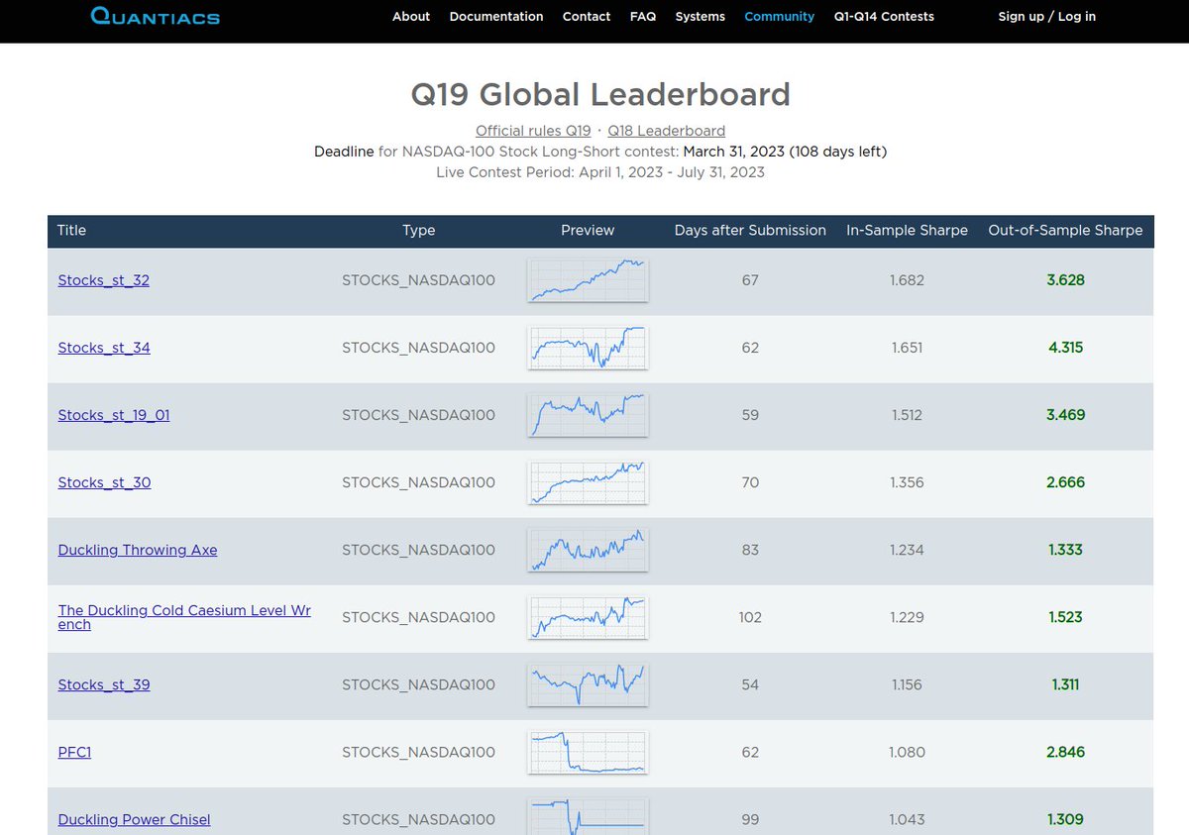Click the Out-of-Sample Sharpe header
Screen dimensions: 1189x835
pos(1065,231)
